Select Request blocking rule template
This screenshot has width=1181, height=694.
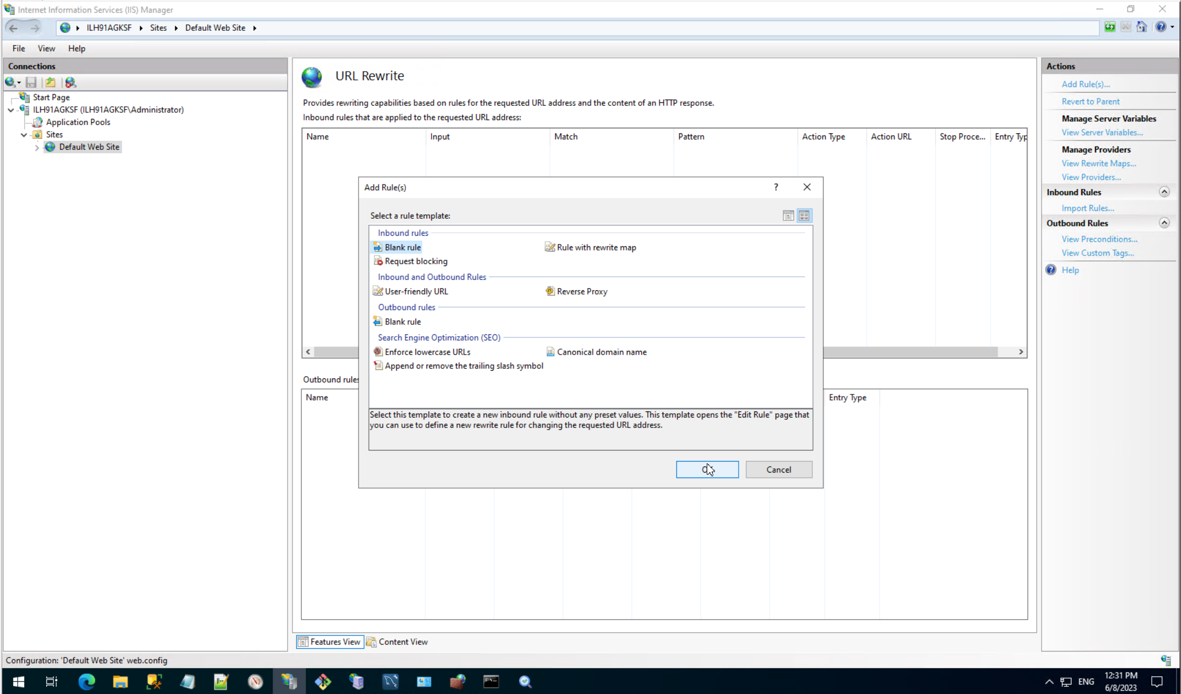(x=415, y=261)
